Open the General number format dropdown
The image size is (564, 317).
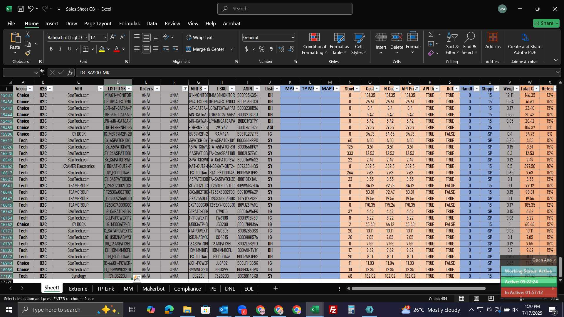pyautogui.click(x=293, y=38)
